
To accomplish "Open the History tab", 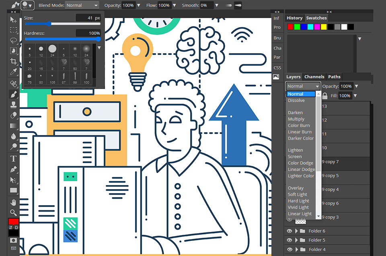I will [294, 18].
